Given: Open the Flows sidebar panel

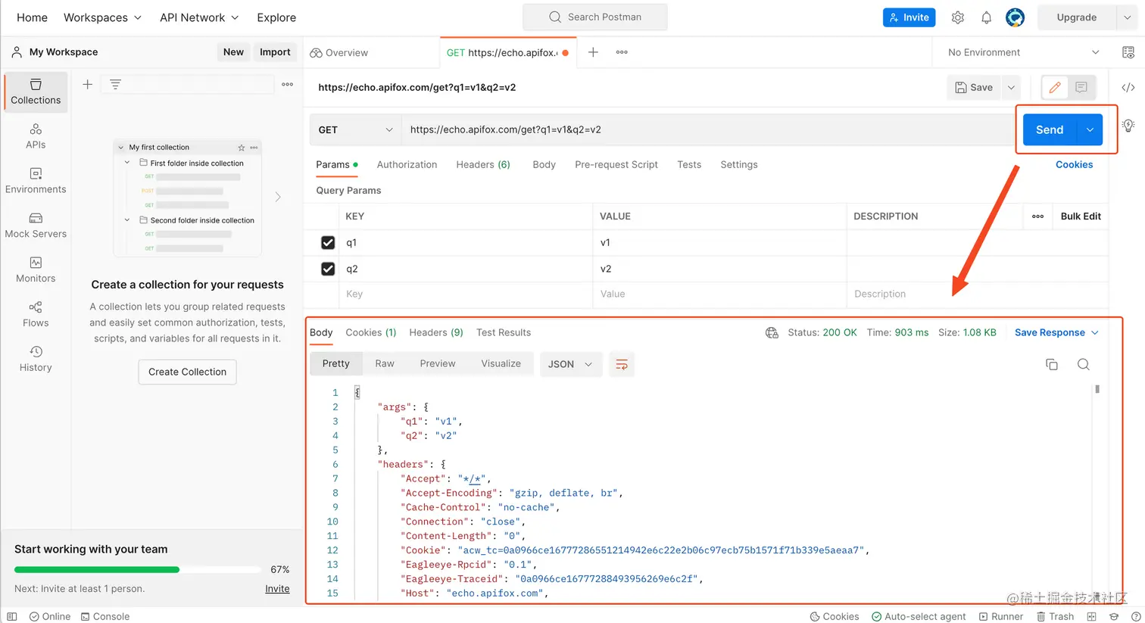Looking at the screenshot, I should (36, 315).
